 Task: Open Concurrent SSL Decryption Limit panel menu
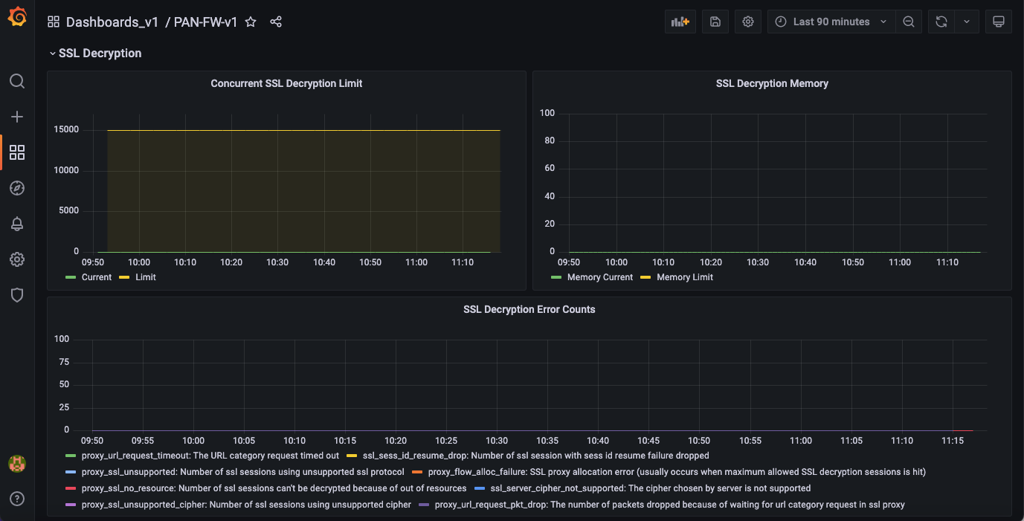286,83
